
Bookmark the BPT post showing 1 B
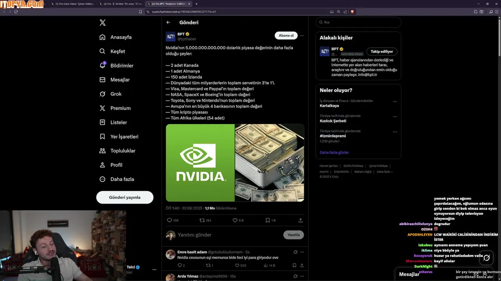(270, 221)
